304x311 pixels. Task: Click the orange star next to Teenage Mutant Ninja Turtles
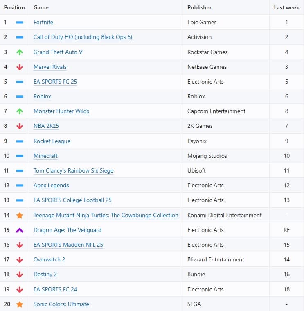point(20,215)
